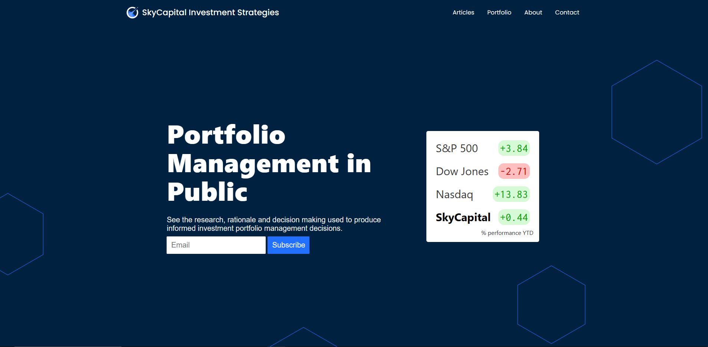Click the Portfolio Management in Public headline

[269, 163]
